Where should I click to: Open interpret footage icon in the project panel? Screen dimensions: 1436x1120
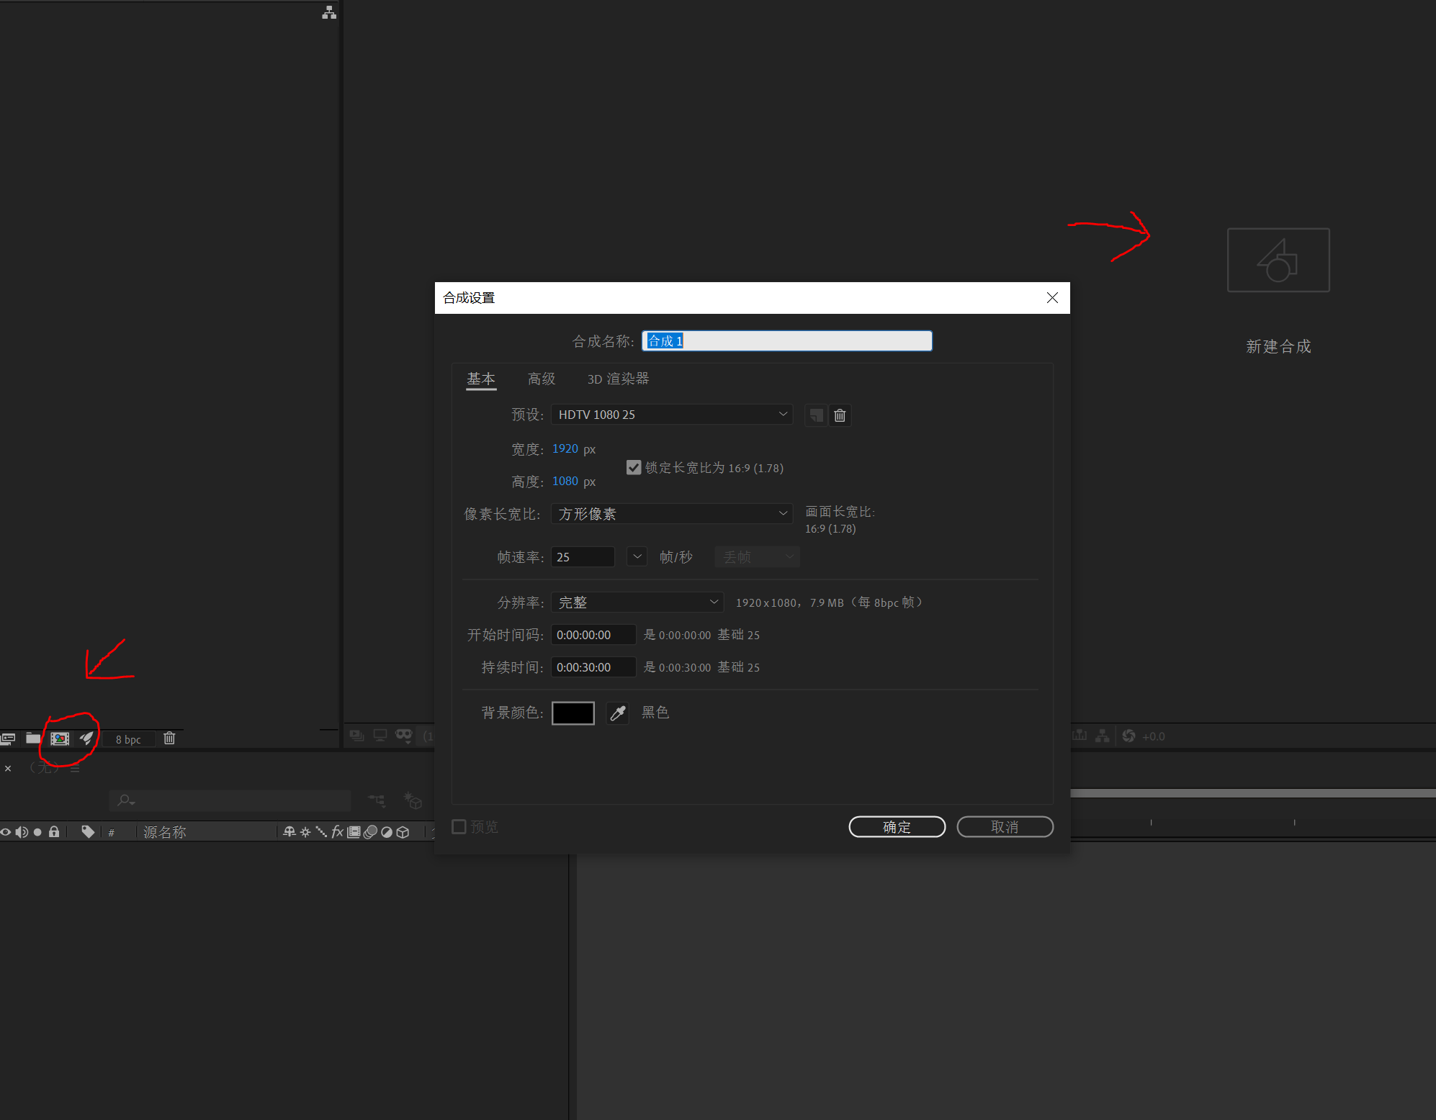[8, 739]
